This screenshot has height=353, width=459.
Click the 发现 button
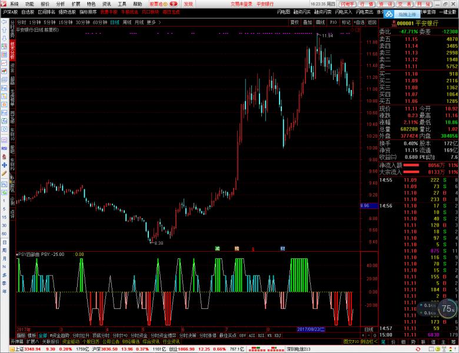pyautogui.click(x=188, y=4)
